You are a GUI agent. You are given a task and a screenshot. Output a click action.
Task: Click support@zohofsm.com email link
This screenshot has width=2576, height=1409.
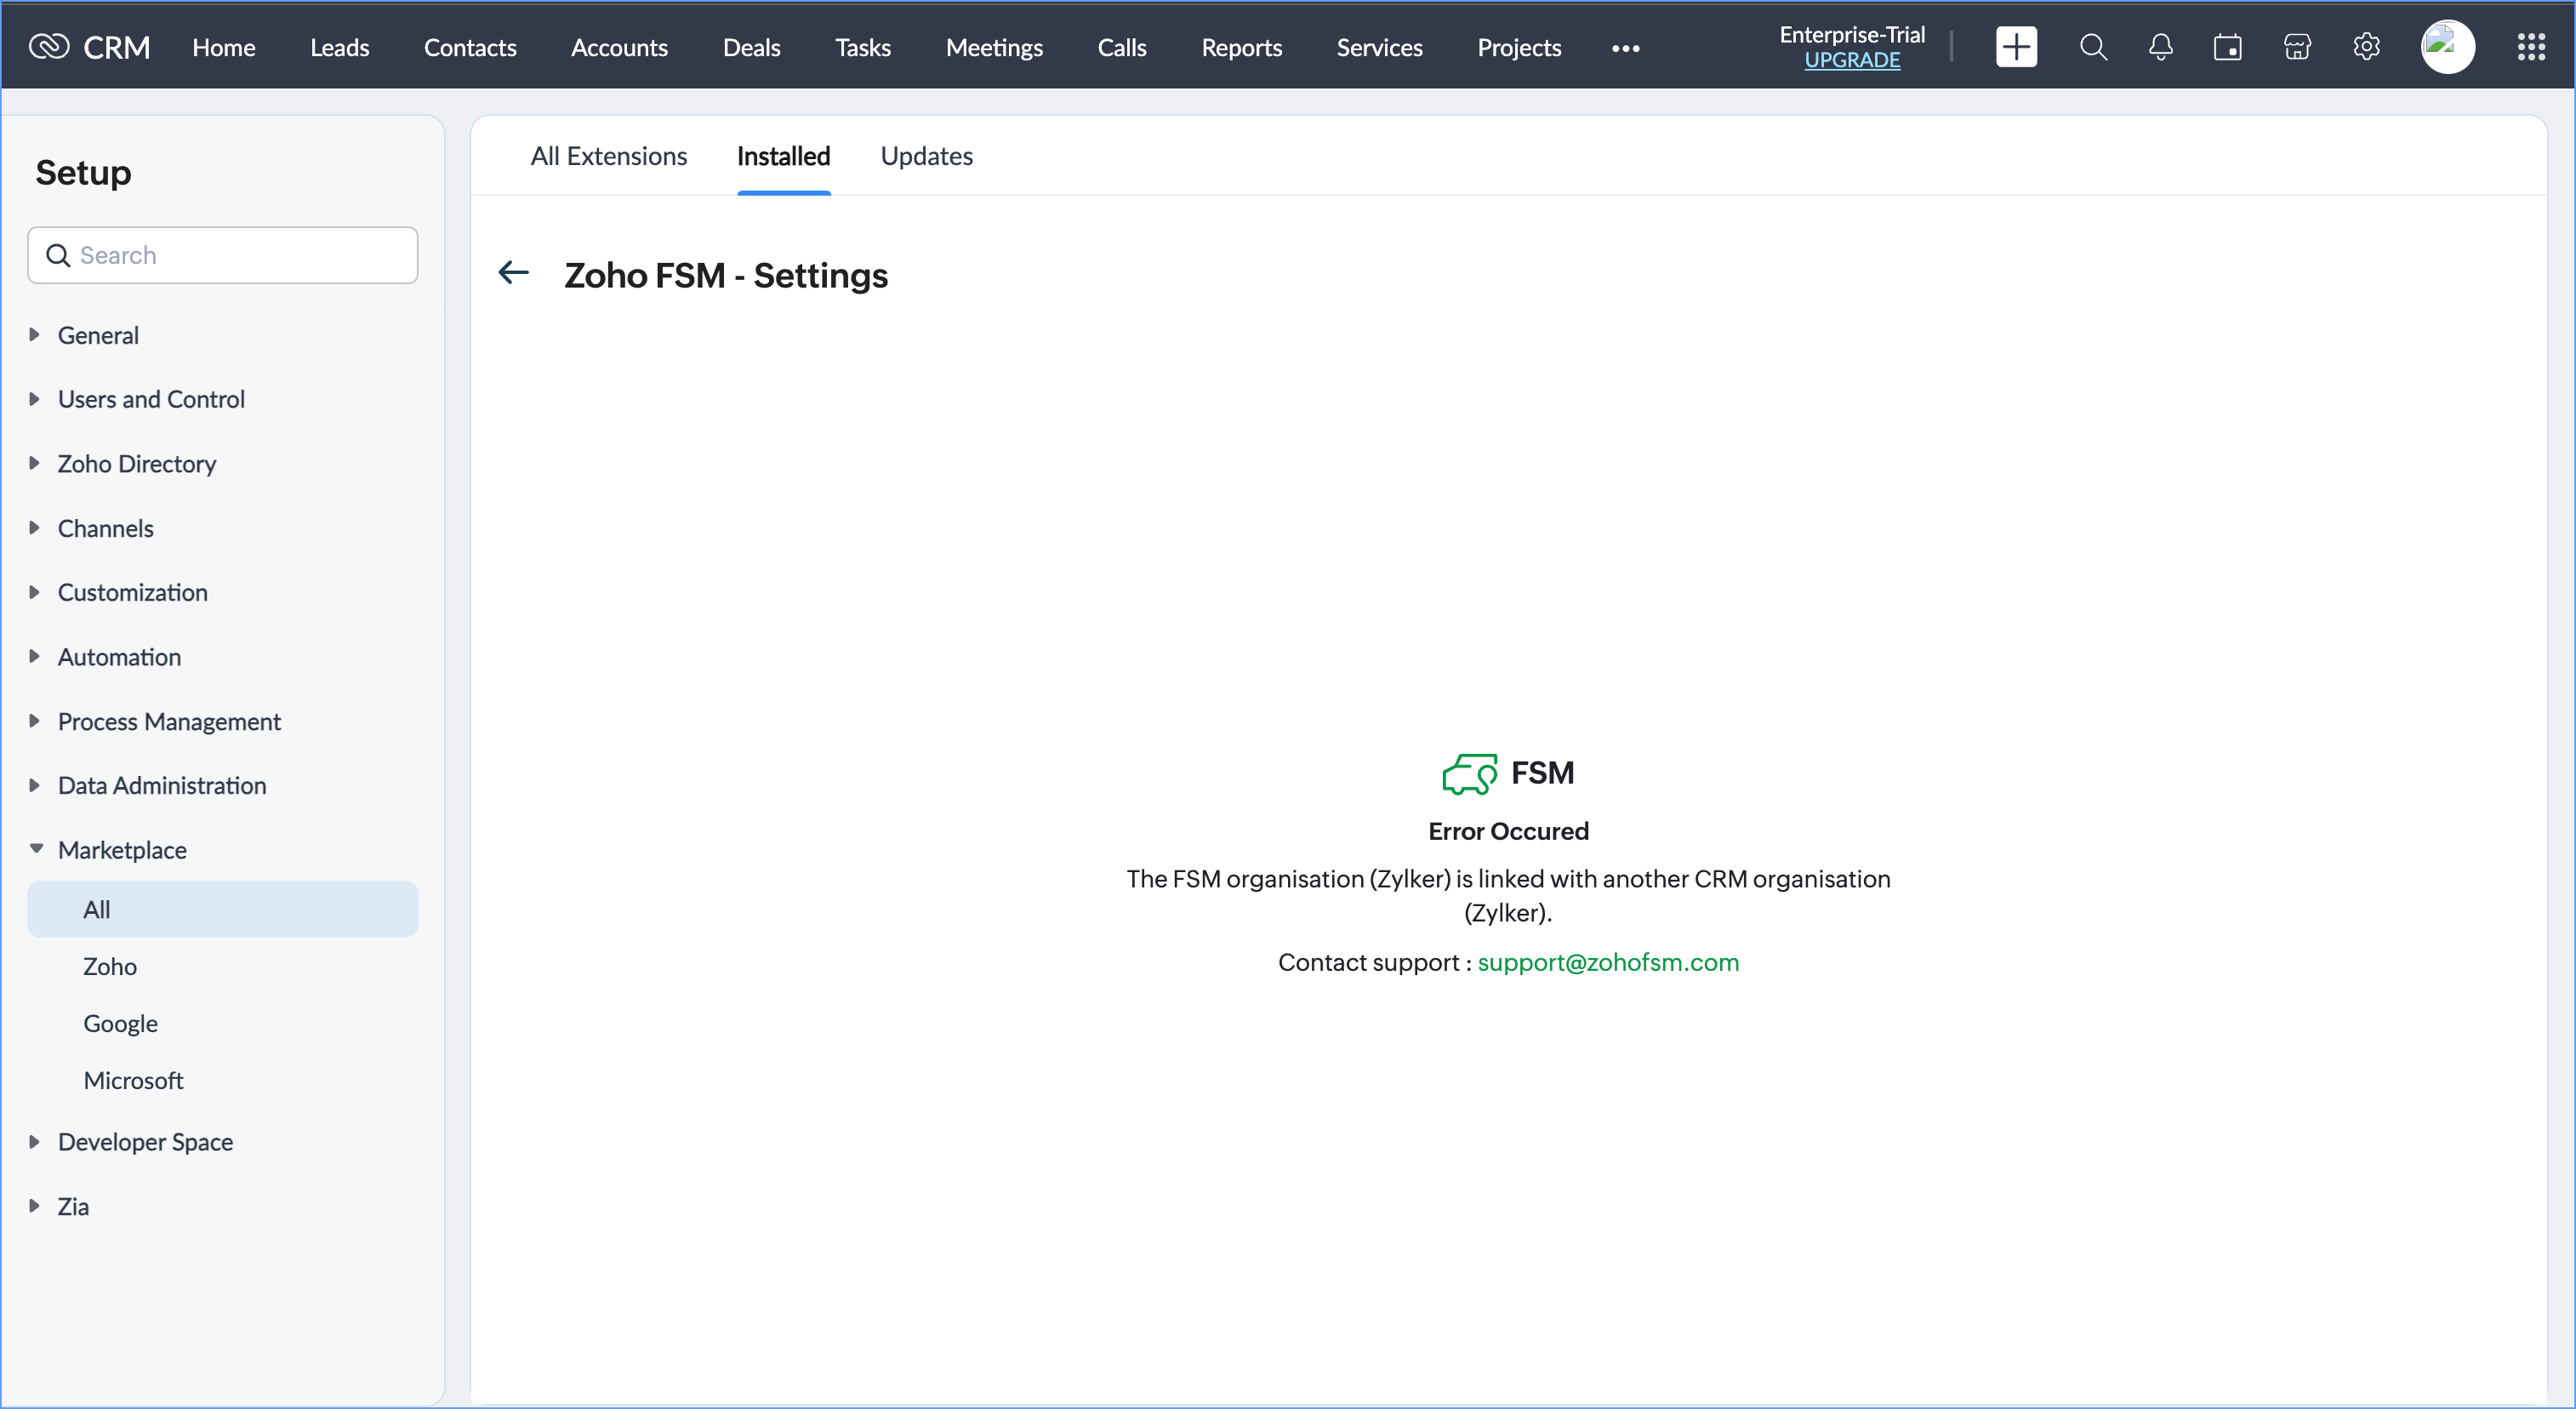click(1608, 962)
